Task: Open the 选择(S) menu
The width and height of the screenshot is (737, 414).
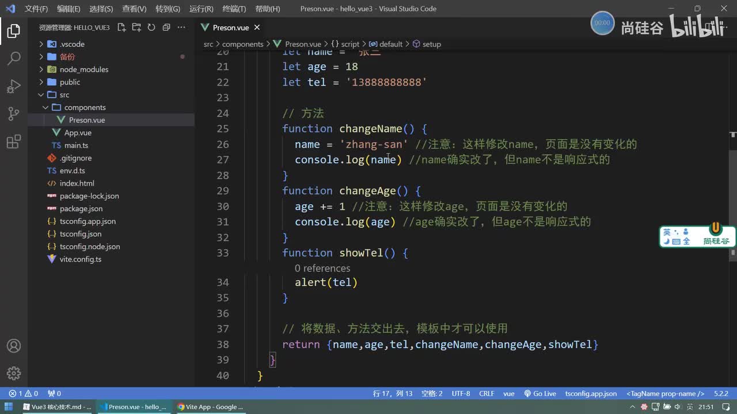Action: point(101,9)
